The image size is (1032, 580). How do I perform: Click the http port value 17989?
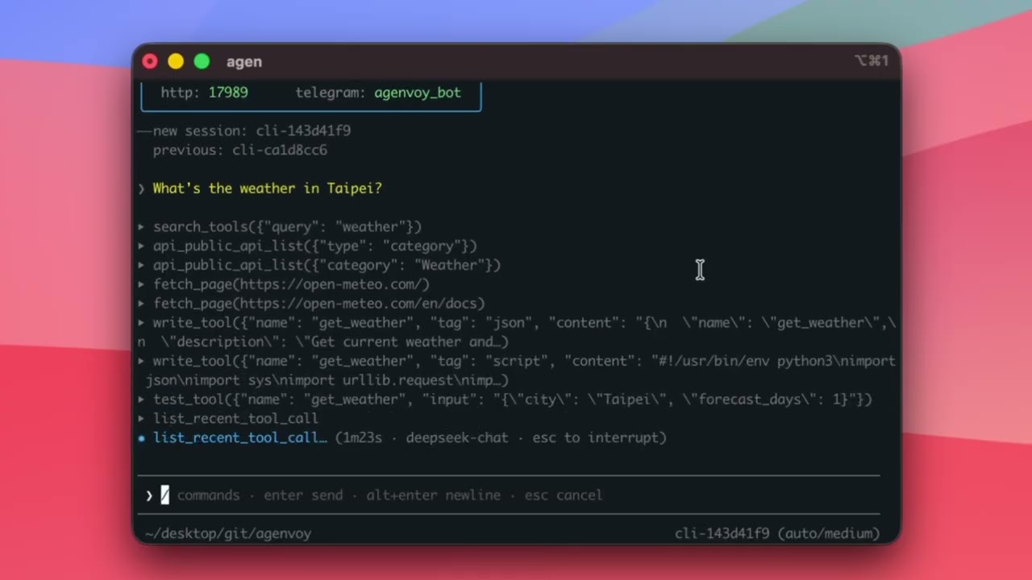pyautogui.click(x=228, y=93)
